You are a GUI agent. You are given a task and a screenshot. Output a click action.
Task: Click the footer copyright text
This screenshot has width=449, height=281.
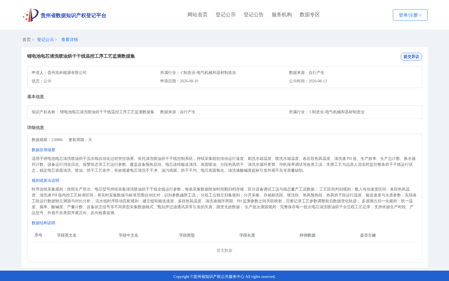224,277
